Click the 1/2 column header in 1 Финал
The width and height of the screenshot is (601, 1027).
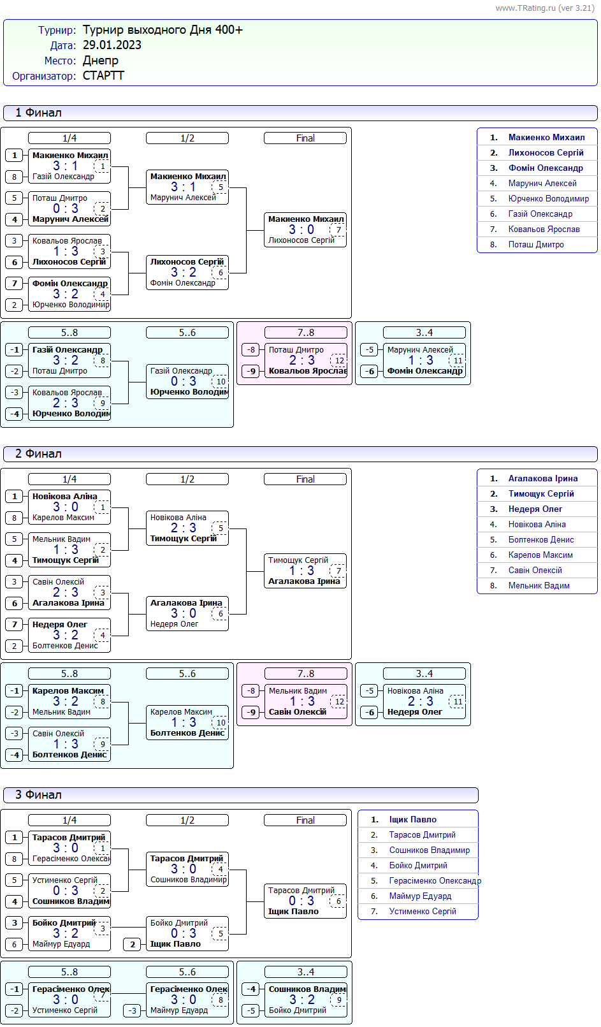click(187, 138)
